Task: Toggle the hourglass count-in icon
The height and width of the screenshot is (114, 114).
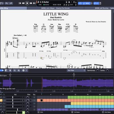Action: [66, 2]
